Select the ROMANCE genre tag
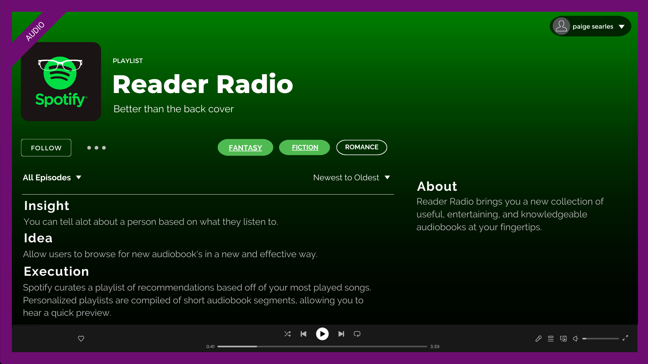 (x=362, y=147)
